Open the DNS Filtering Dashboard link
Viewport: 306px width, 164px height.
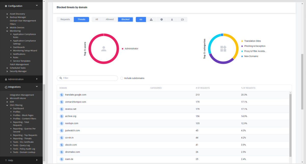18,108
